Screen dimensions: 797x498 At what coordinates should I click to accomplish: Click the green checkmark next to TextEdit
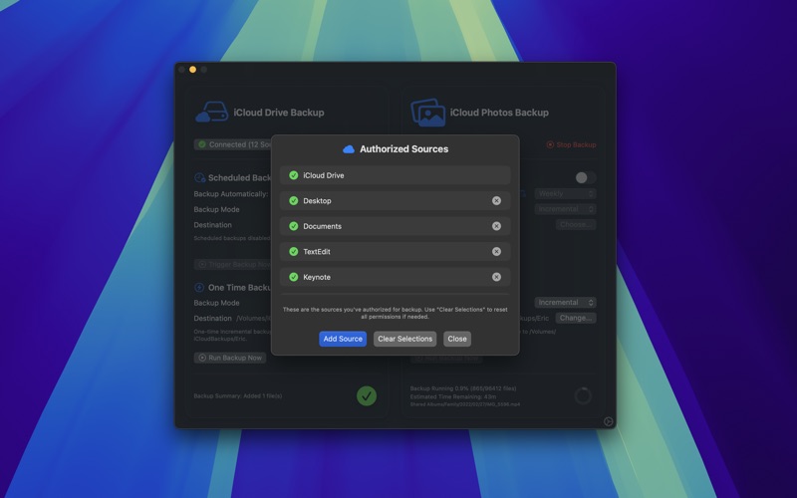coord(293,252)
